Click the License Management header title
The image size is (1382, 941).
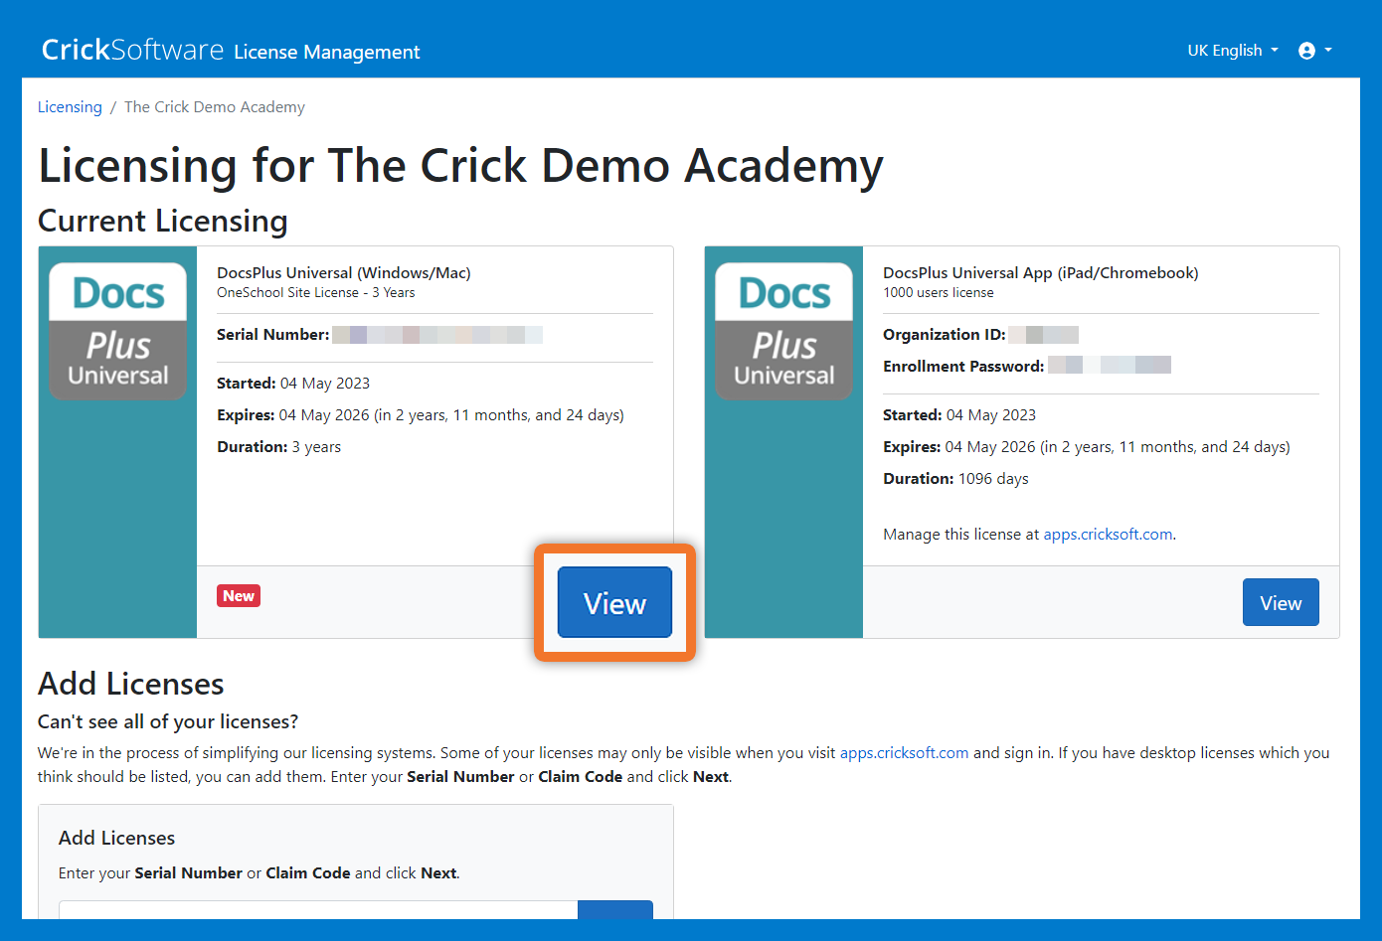(326, 52)
